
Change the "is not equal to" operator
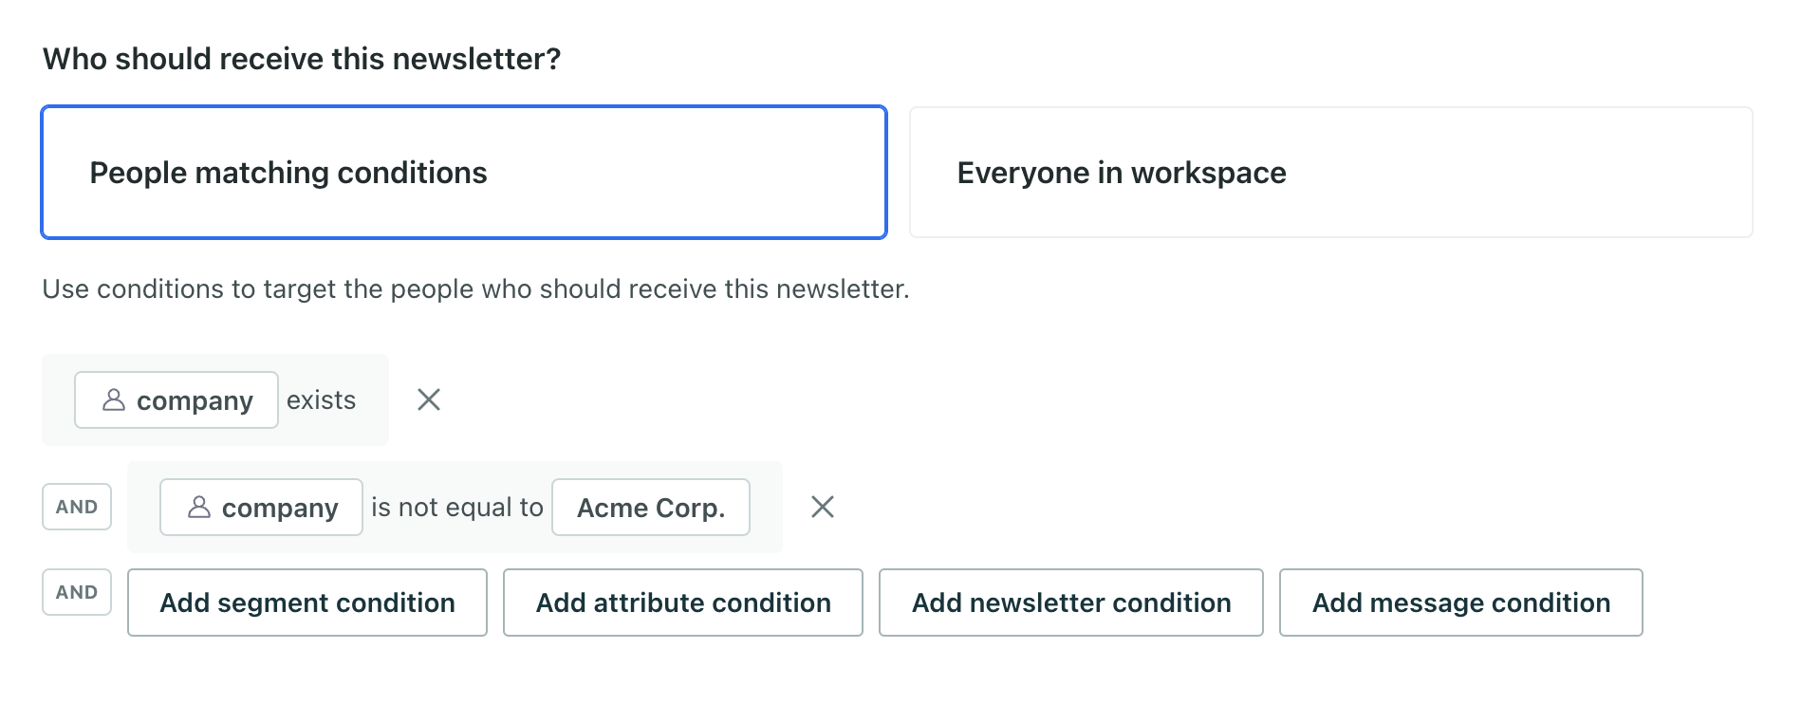pyautogui.click(x=456, y=507)
